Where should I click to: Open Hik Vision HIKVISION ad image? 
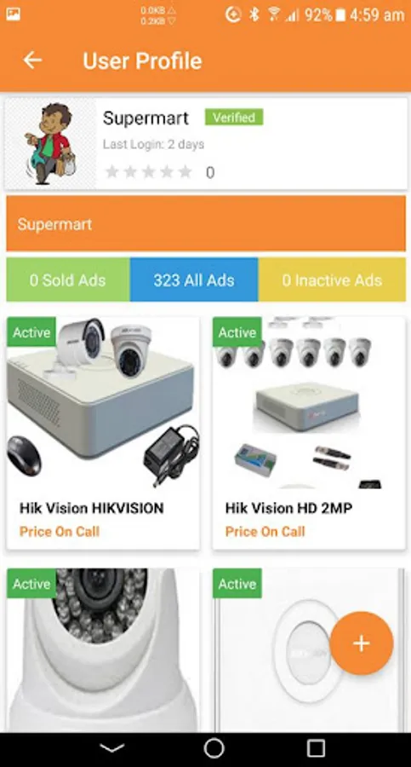(103, 403)
